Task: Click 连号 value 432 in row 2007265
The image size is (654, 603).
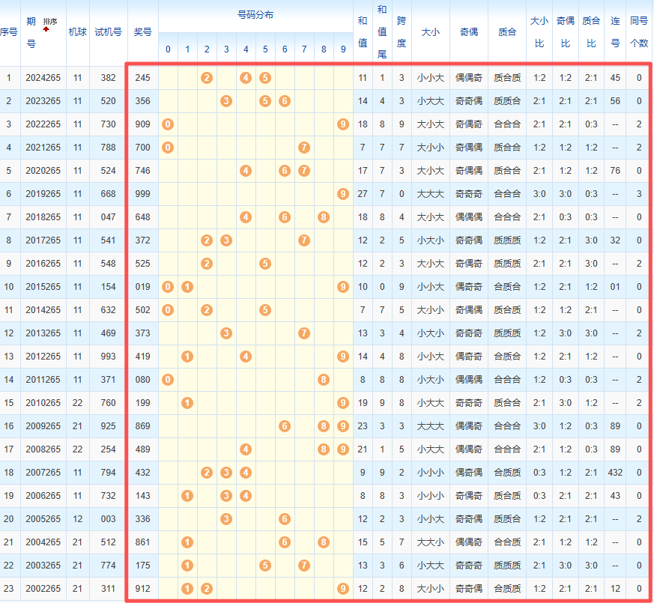Action: (x=615, y=473)
